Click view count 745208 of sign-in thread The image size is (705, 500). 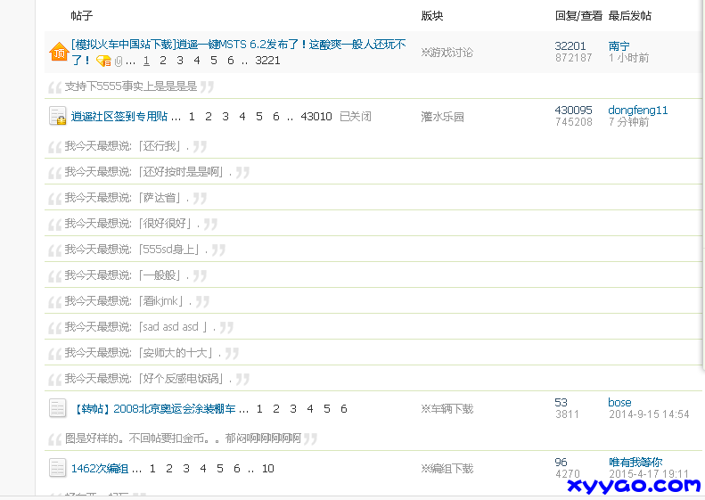point(573,122)
